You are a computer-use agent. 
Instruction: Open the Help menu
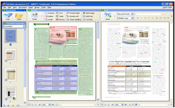(x=49, y=7)
